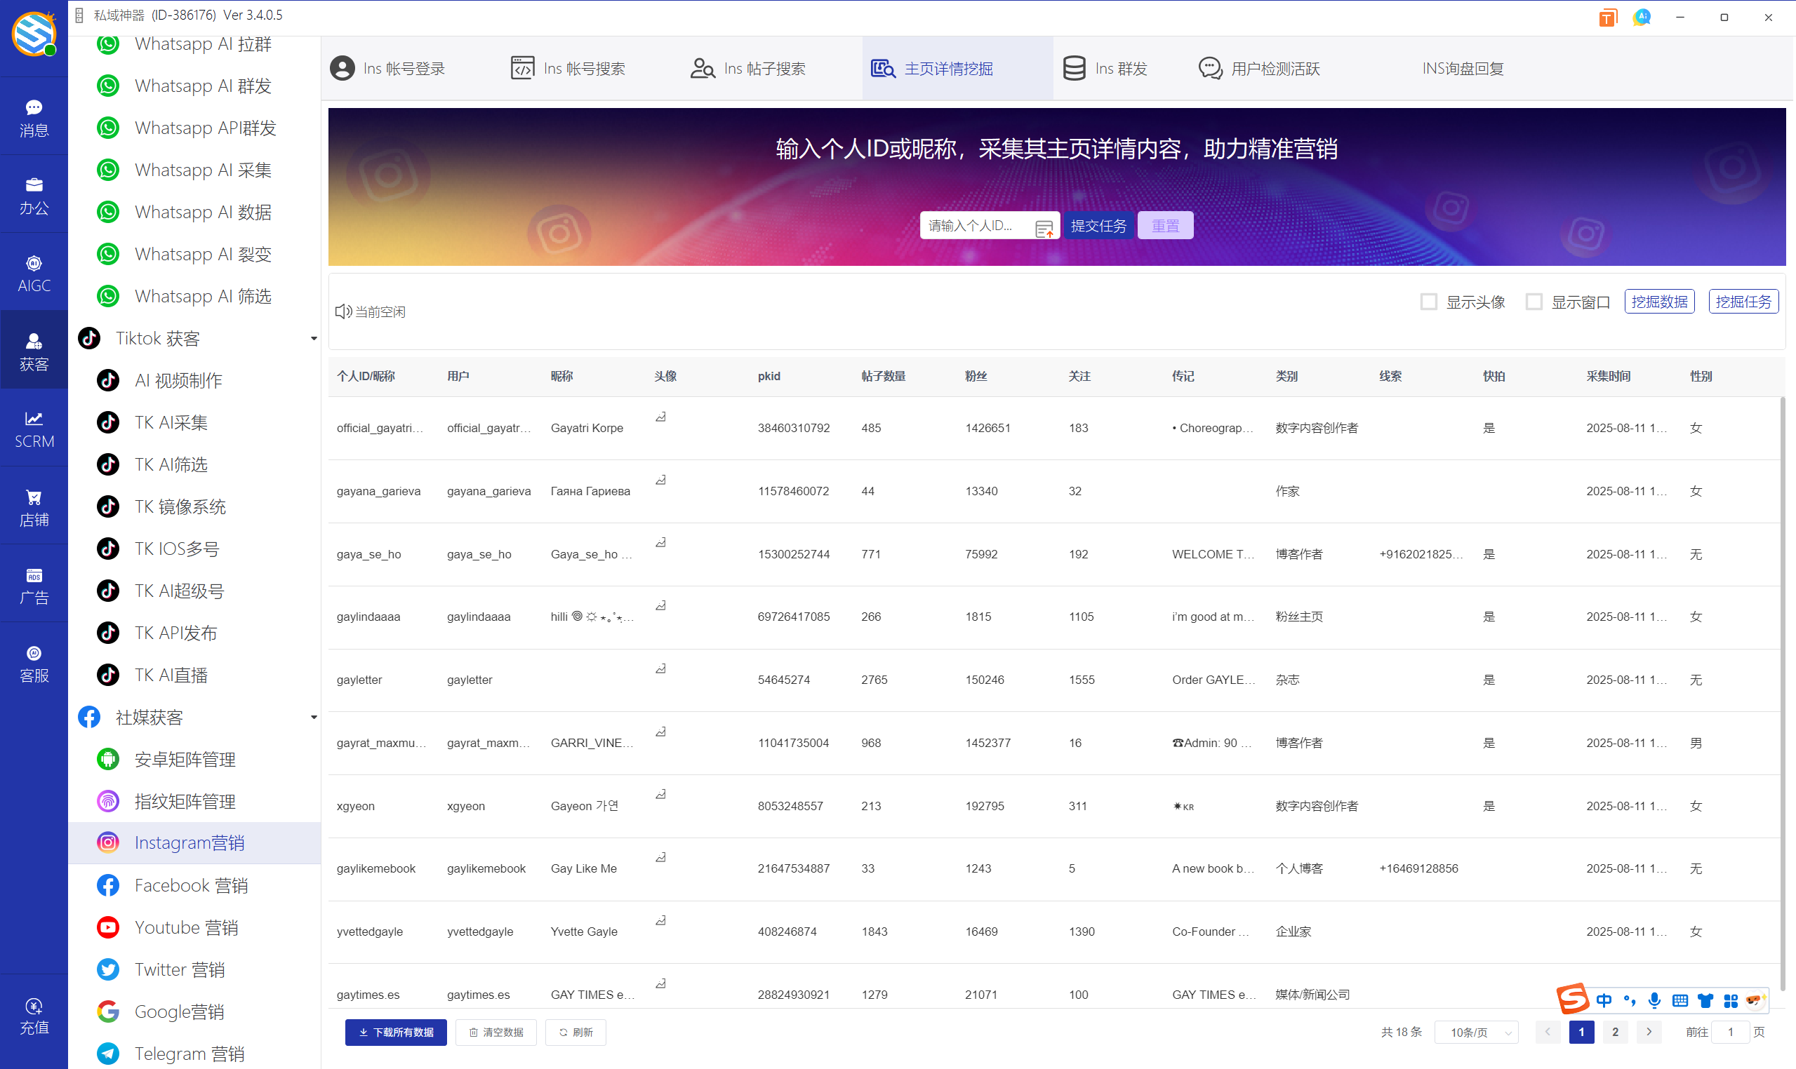Screen dimensions: 1796x1069
Task: Click the import list icon in ID input
Action: click(x=1044, y=228)
